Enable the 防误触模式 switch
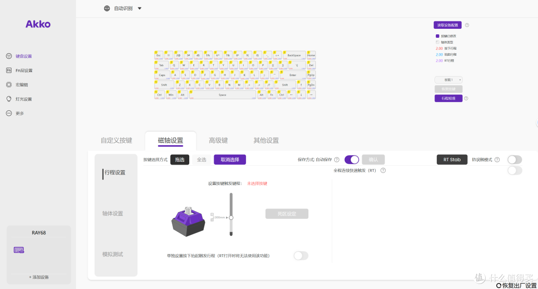 (x=515, y=160)
